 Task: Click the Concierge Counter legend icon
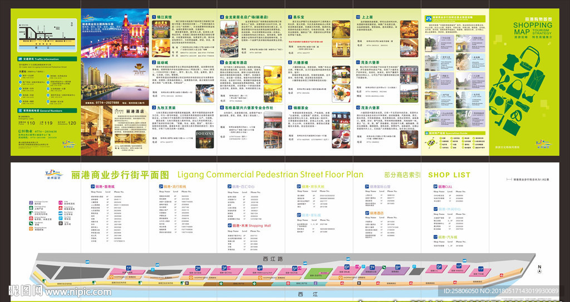point(32,202)
